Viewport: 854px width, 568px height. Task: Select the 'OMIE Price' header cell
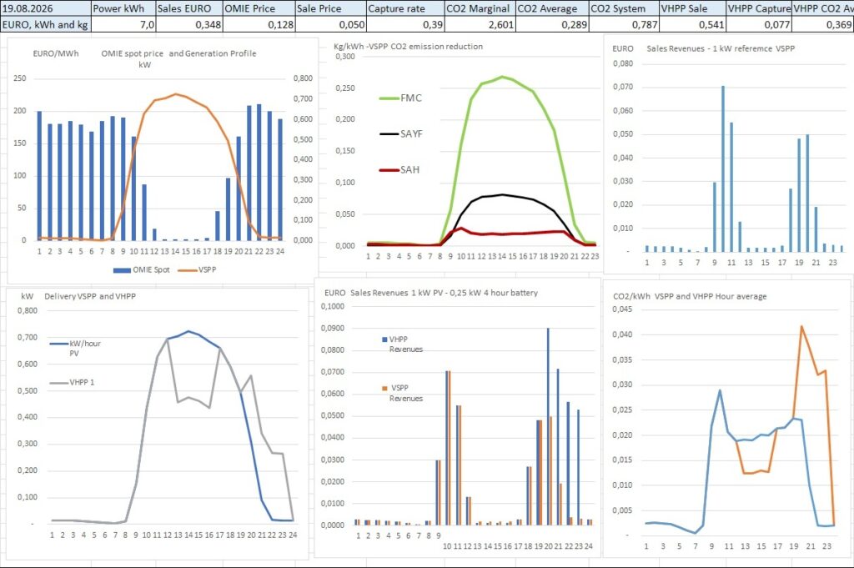point(259,8)
